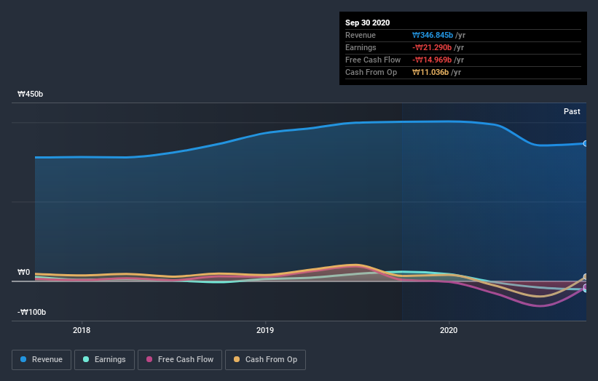Viewport: 598px width, 381px height.
Task: Click the Sep 30 2020 tooltip date
Action: coord(368,23)
